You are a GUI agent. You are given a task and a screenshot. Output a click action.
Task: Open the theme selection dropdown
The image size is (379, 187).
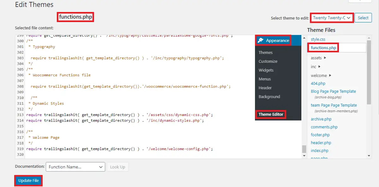[x=332, y=18]
